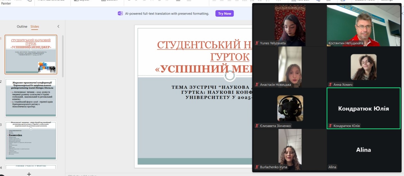Open slide 1 thumbnail «Успішний менеджер»

[x=31, y=54]
